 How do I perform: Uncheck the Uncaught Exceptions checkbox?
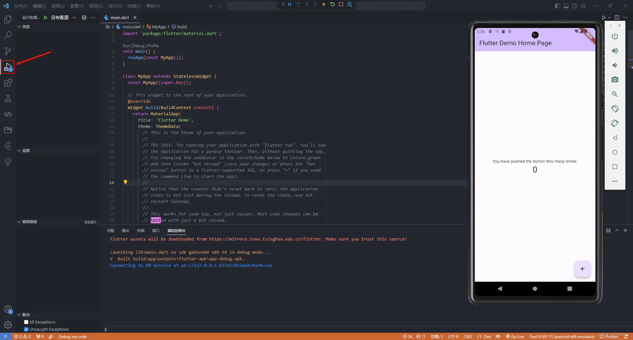(26, 329)
